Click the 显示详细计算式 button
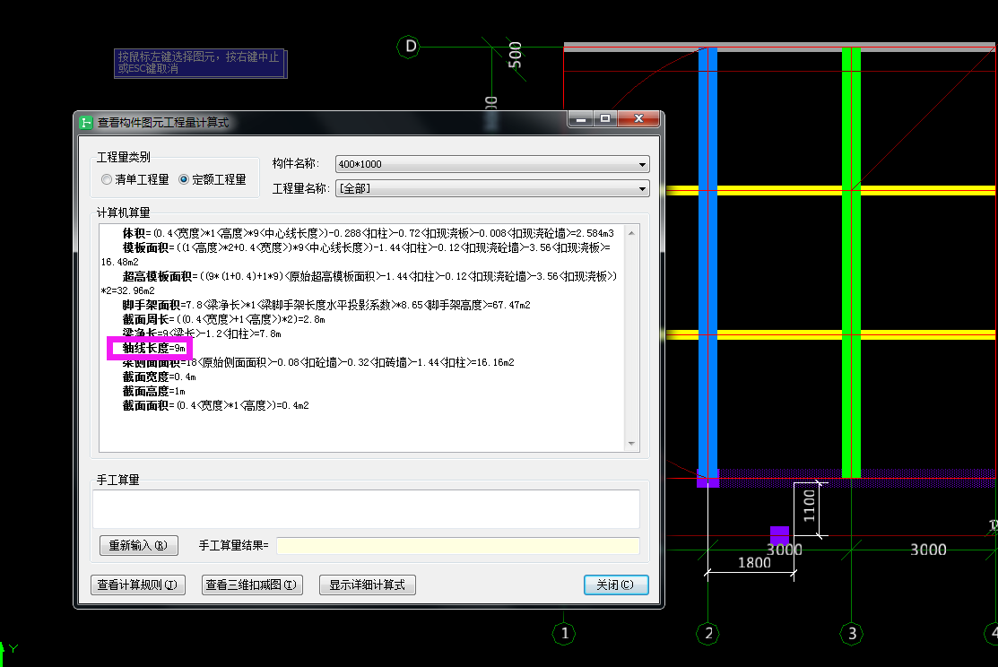 tap(368, 585)
